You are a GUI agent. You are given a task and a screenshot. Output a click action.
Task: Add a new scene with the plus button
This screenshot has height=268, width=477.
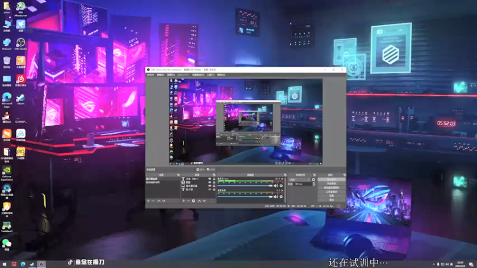(148, 201)
